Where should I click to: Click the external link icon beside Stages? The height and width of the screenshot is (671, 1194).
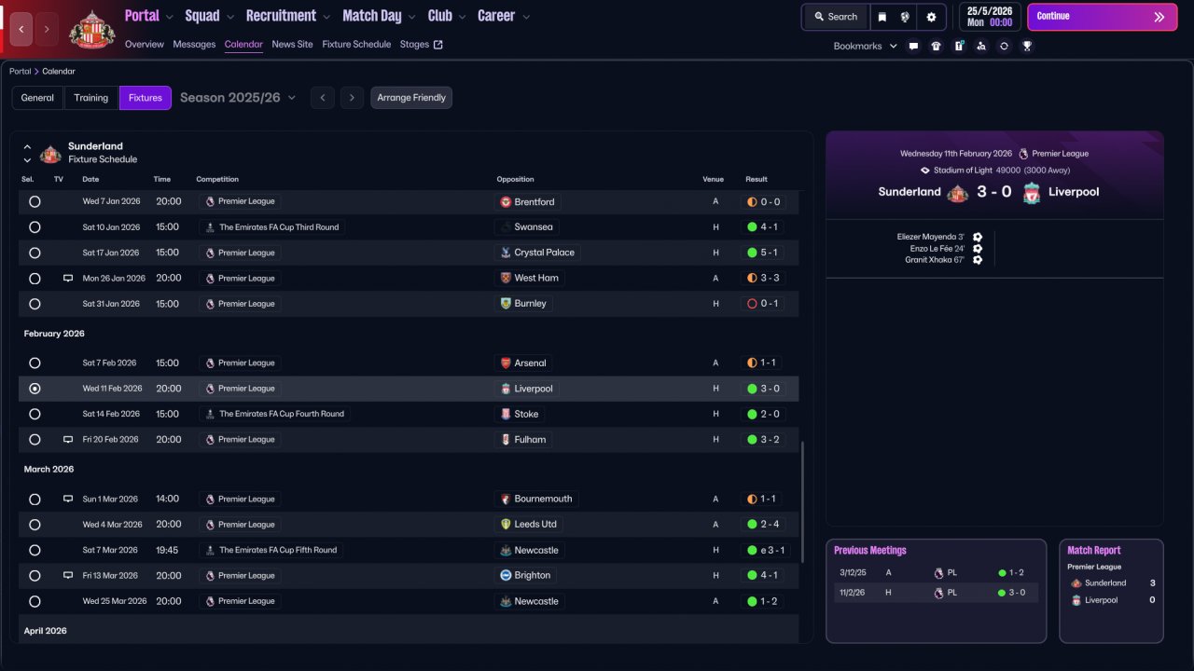[438, 45]
